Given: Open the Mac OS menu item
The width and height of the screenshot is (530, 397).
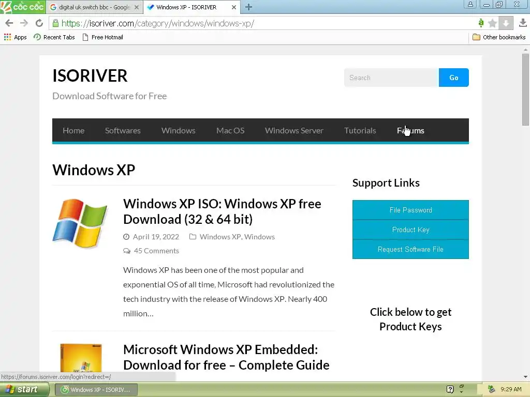Looking at the screenshot, I should [x=230, y=131].
